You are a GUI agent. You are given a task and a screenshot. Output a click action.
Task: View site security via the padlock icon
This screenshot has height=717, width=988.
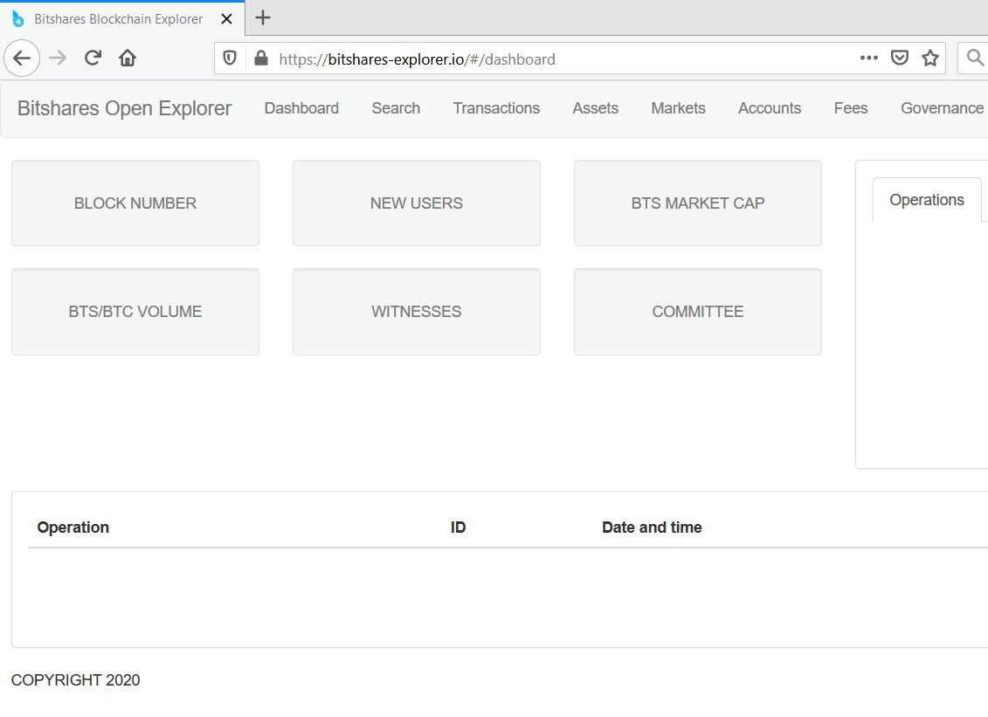tap(261, 59)
